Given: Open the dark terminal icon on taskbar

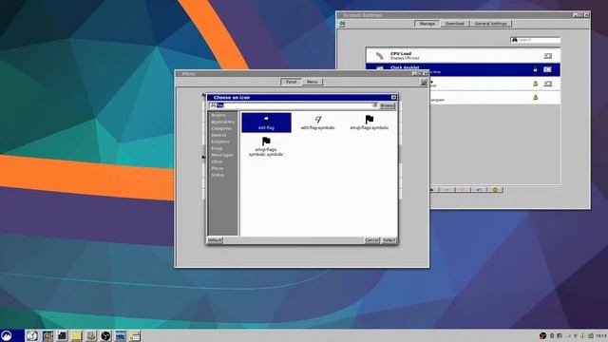Looking at the screenshot, I should 62,335.
